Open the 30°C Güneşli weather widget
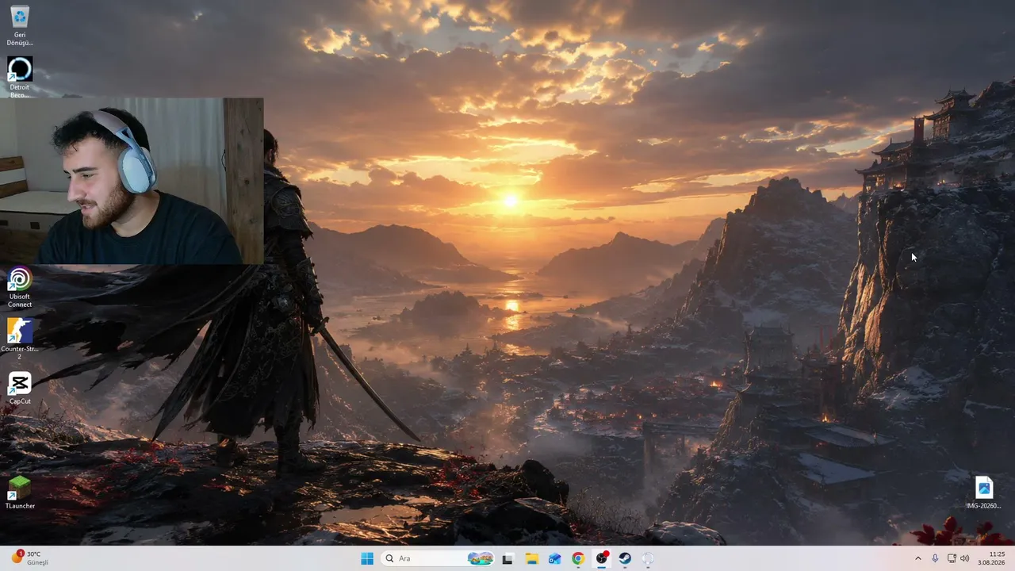This screenshot has height=571, width=1015. [30, 558]
